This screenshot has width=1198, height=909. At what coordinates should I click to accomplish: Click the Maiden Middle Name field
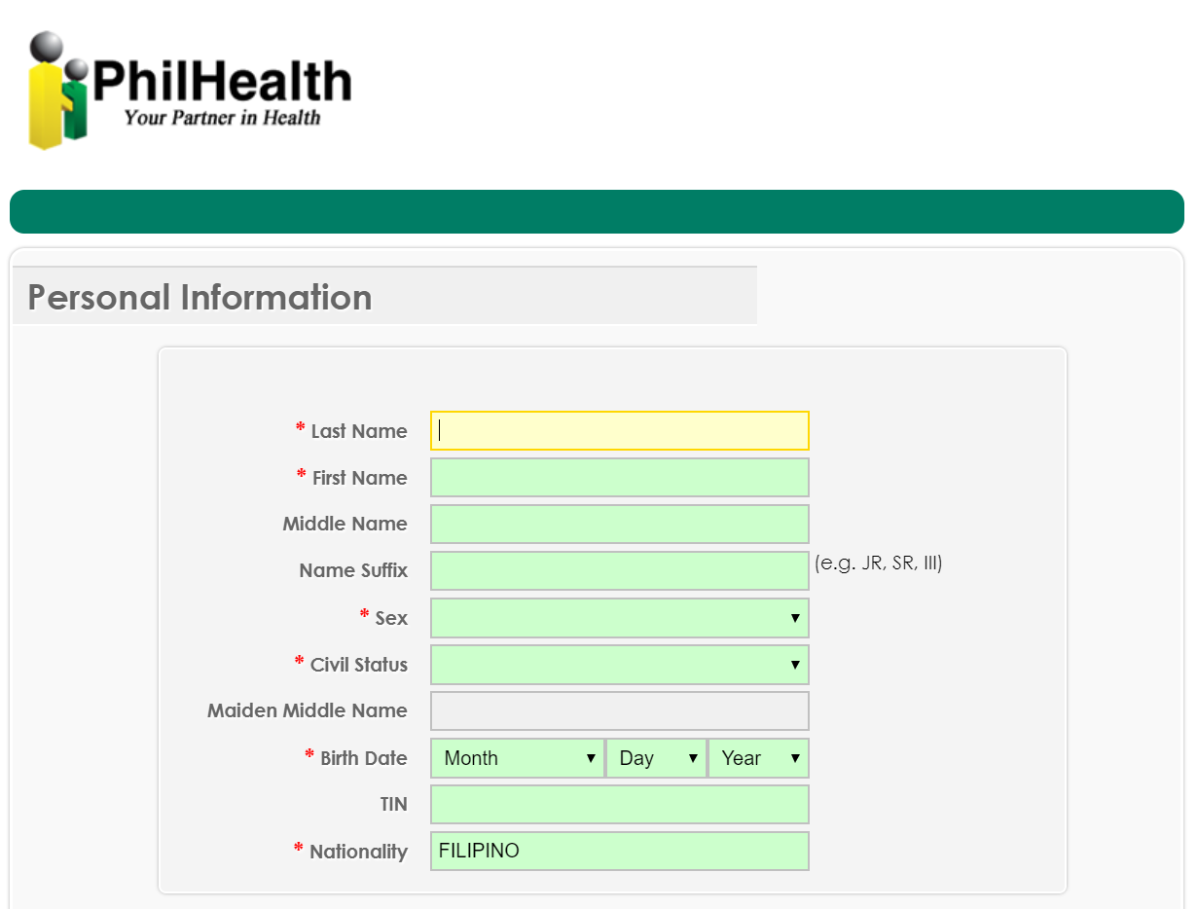[x=620, y=710]
